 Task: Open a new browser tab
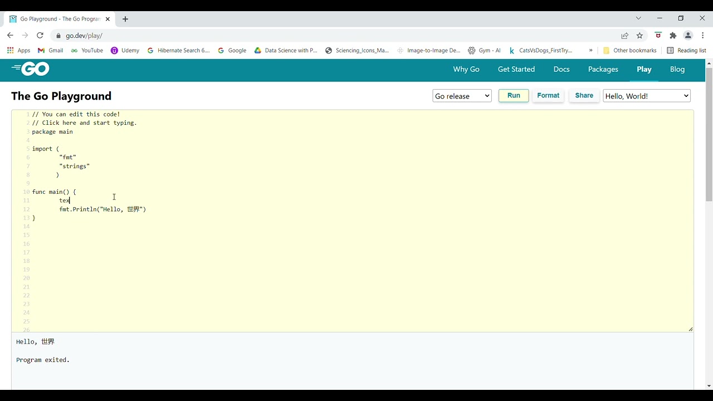click(x=125, y=19)
